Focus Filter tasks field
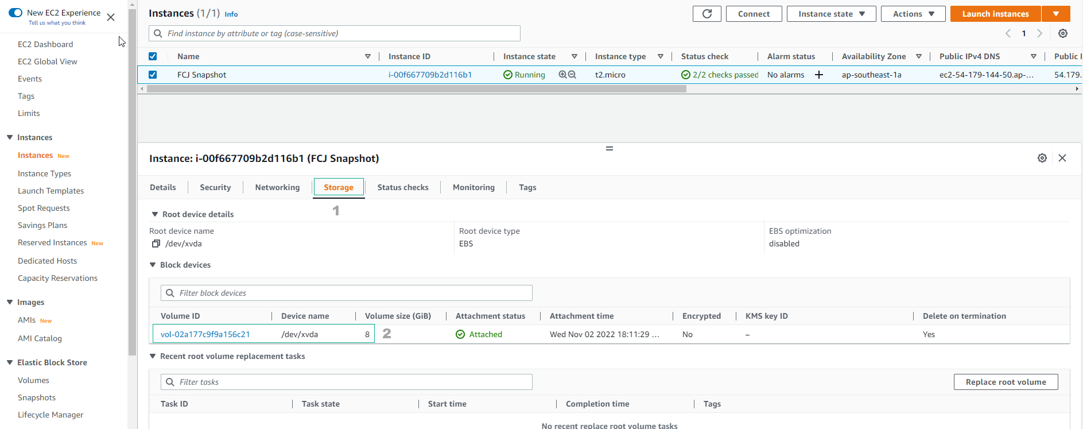1083x429 pixels. [347, 382]
